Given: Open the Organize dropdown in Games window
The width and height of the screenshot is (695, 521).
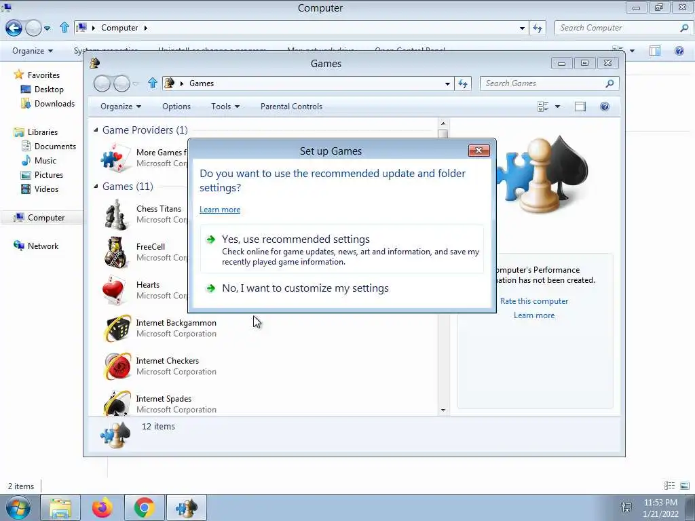Looking at the screenshot, I should (x=121, y=107).
